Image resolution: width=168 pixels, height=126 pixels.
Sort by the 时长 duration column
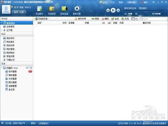coord(65,23)
